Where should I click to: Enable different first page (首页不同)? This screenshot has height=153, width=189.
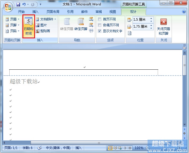tap(100, 19)
